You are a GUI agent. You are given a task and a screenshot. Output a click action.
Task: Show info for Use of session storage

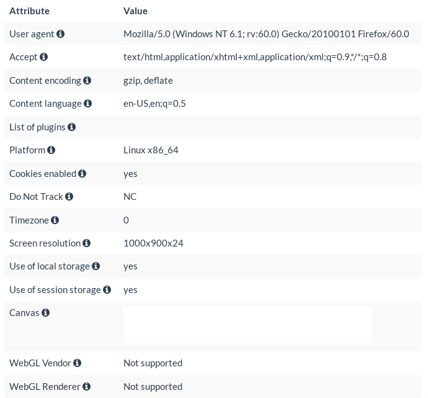click(107, 289)
